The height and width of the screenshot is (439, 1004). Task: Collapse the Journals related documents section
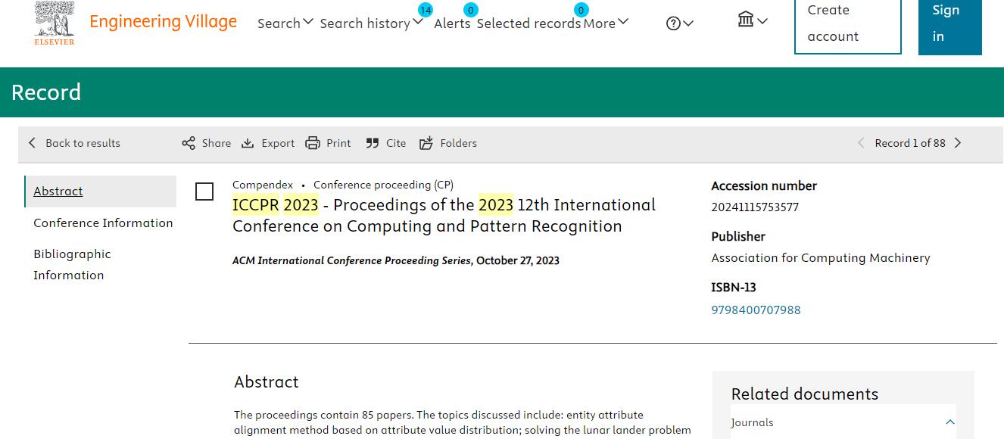(x=949, y=422)
